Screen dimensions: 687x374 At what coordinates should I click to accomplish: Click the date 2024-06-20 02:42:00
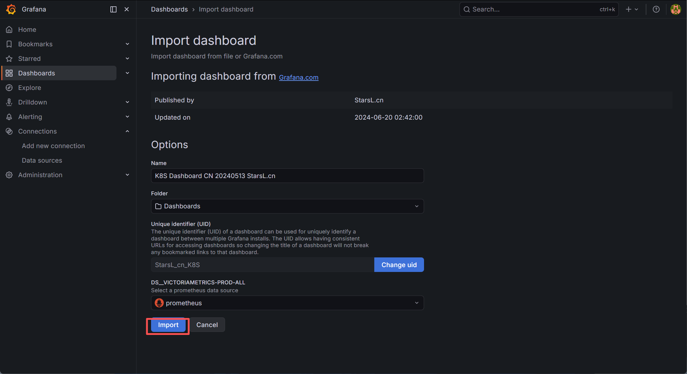(389, 117)
